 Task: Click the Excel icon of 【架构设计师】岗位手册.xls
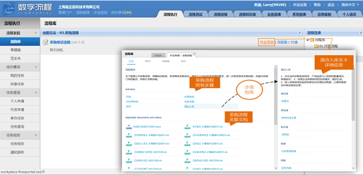pyautogui.click(x=187, y=160)
